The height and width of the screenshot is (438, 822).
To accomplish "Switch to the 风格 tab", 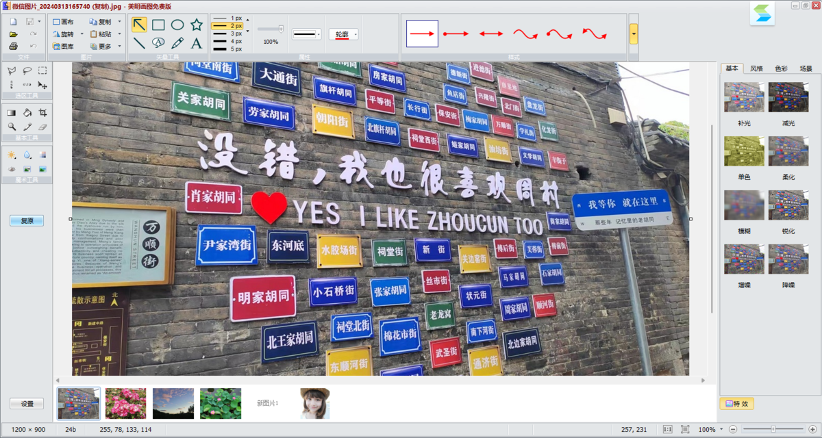I will click(x=756, y=68).
